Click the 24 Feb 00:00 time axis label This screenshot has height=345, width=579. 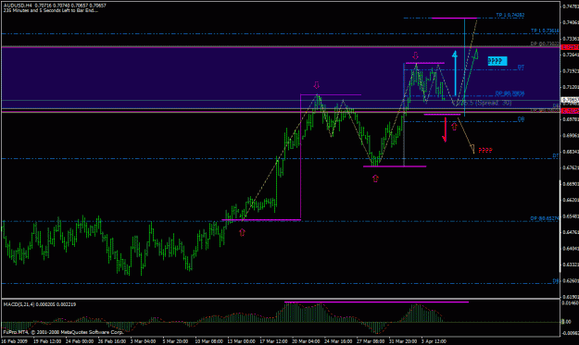pos(80,341)
